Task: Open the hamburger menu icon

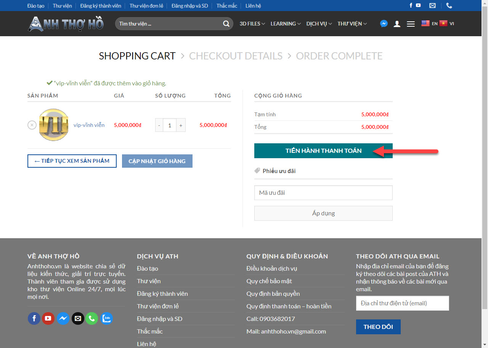Action: (411, 24)
